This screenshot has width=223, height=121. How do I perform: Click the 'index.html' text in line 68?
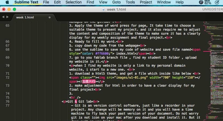(125, 54)
